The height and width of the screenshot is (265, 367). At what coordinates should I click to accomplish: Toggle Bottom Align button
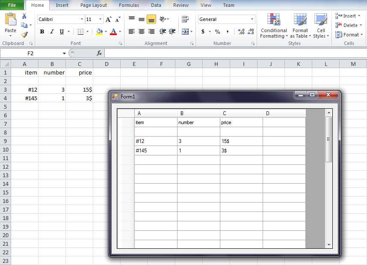tap(151, 19)
